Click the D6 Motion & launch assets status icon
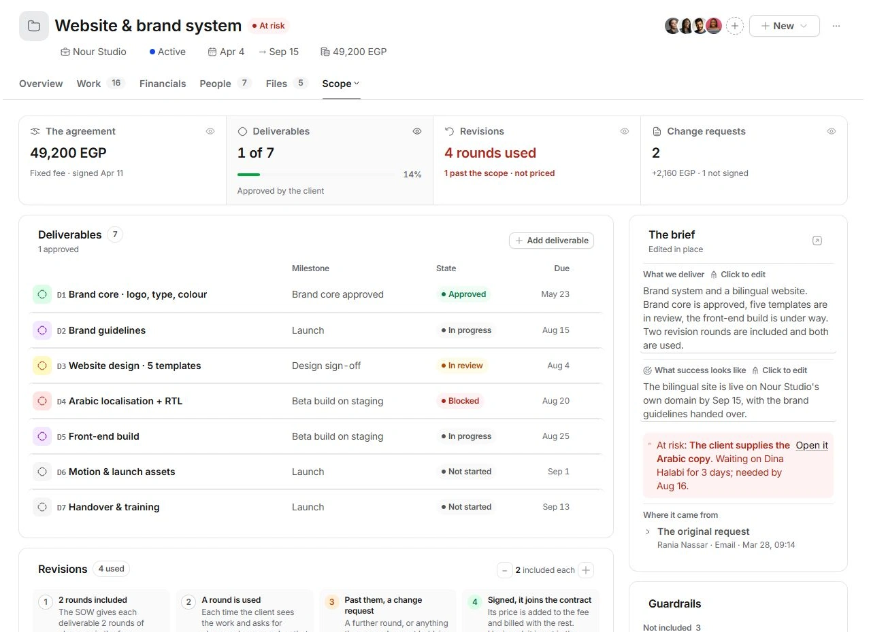This screenshot has width=871, height=632. point(42,472)
